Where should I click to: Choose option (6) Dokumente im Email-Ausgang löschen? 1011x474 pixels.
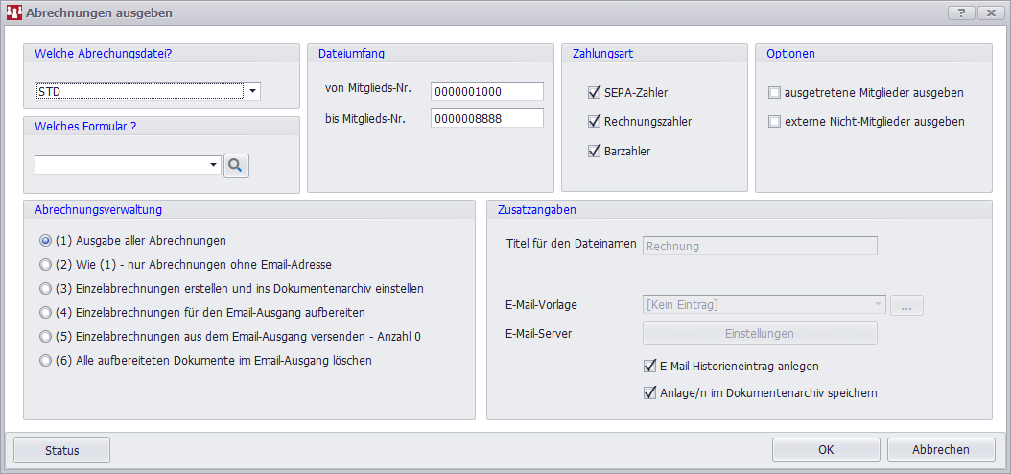coord(45,361)
